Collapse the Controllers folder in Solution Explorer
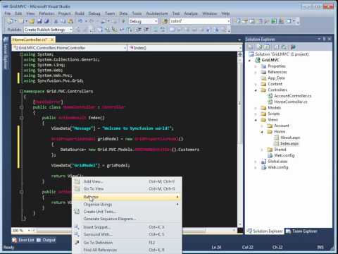Screen dimensions: 338x254 (x=256, y=90)
